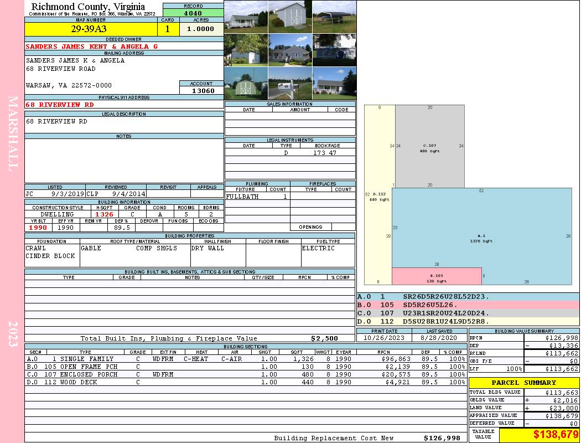Image resolution: width=581 pixels, height=443 pixels.
Task: Select section row D.0 112 WOOD DECK
Action: pos(245,382)
